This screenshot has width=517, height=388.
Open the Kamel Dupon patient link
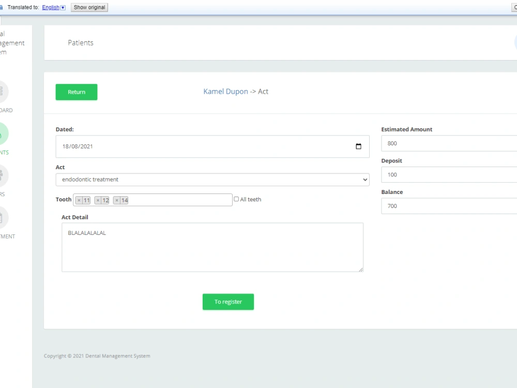point(225,92)
